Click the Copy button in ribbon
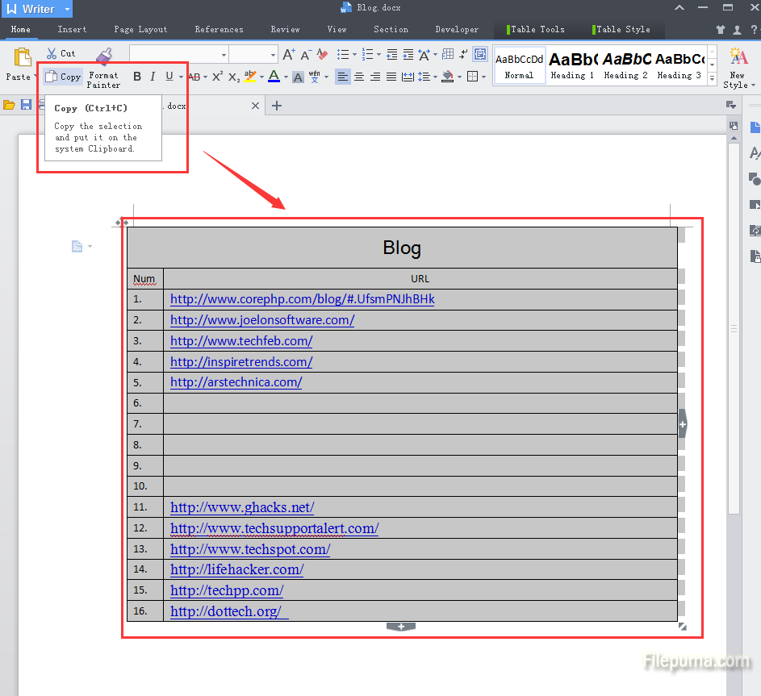The image size is (761, 696). click(63, 77)
